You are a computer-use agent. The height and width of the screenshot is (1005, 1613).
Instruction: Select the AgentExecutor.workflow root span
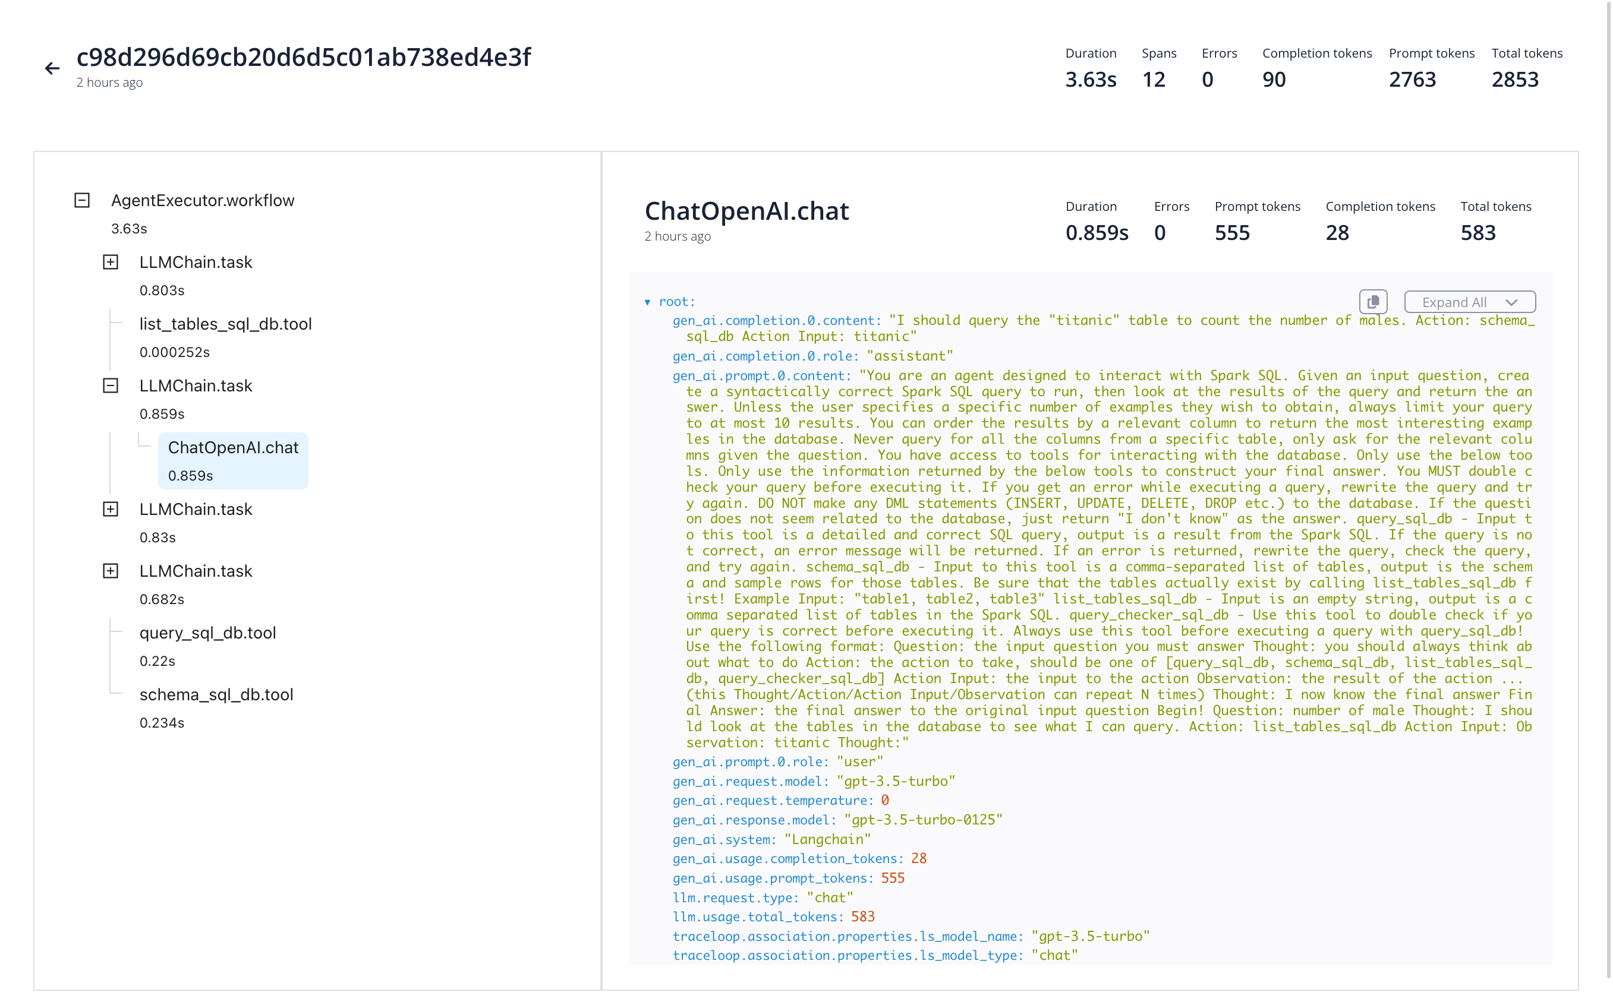pyautogui.click(x=202, y=214)
